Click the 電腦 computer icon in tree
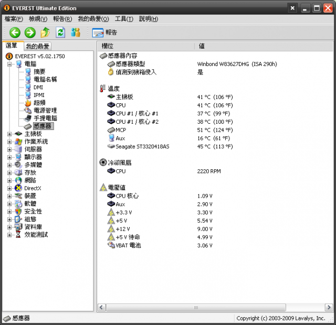The height and width of the screenshot is (325, 336). [19, 64]
